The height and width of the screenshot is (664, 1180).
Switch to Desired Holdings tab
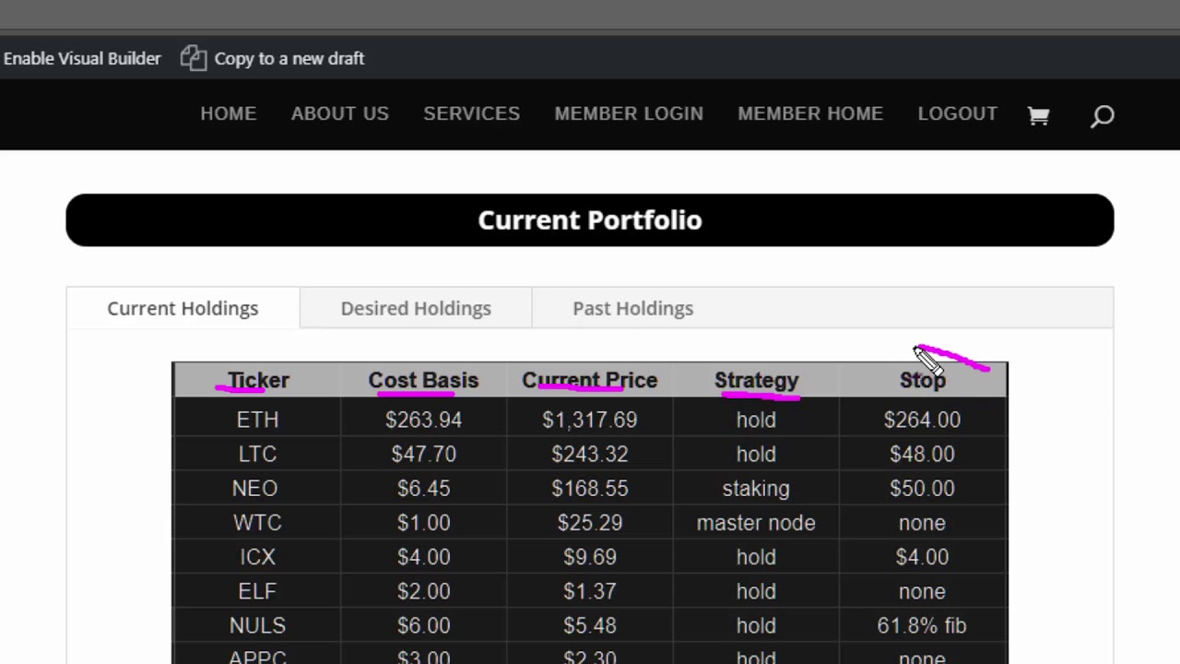click(416, 308)
